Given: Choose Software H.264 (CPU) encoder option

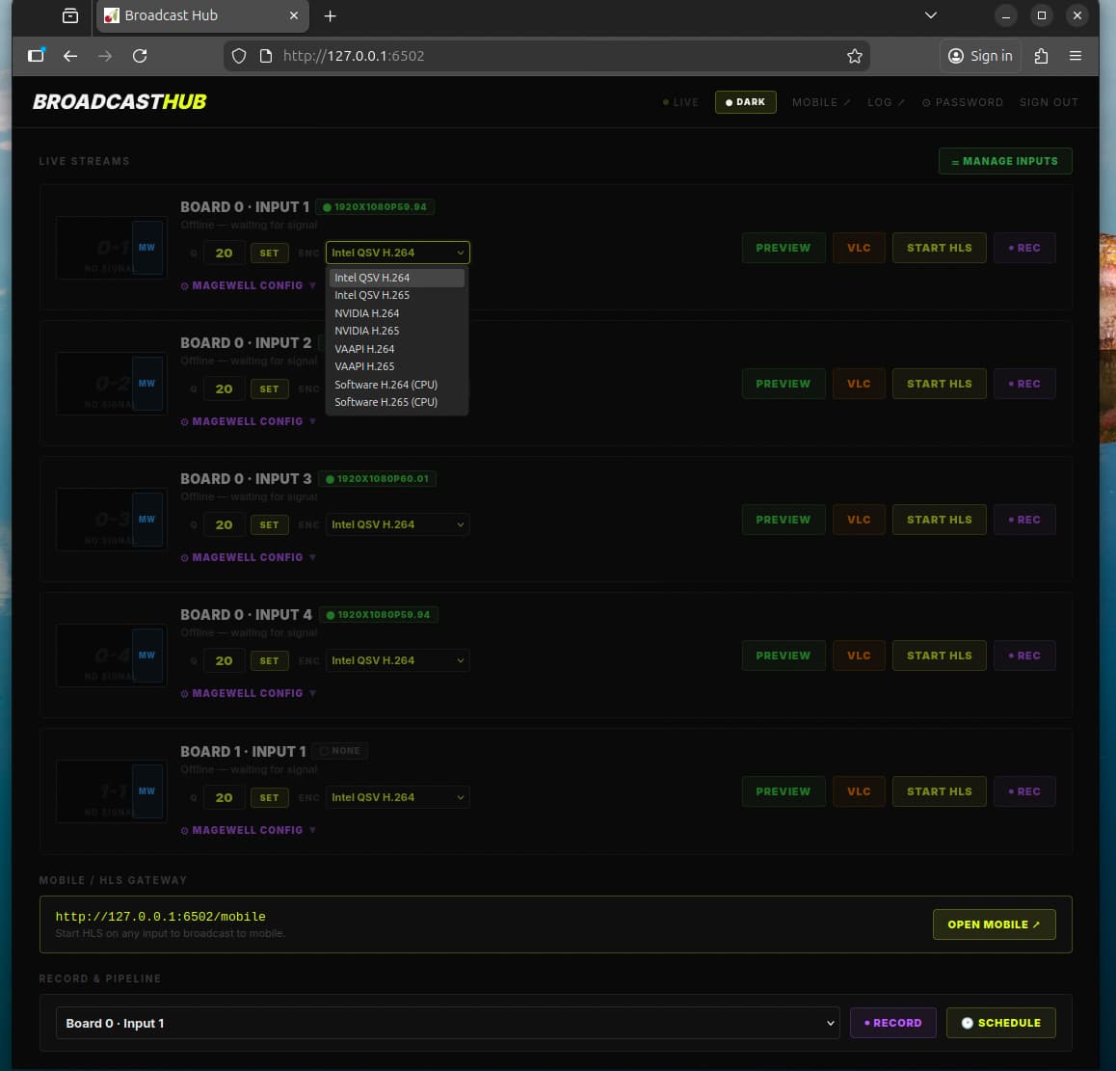Looking at the screenshot, I should coord(385,385).
